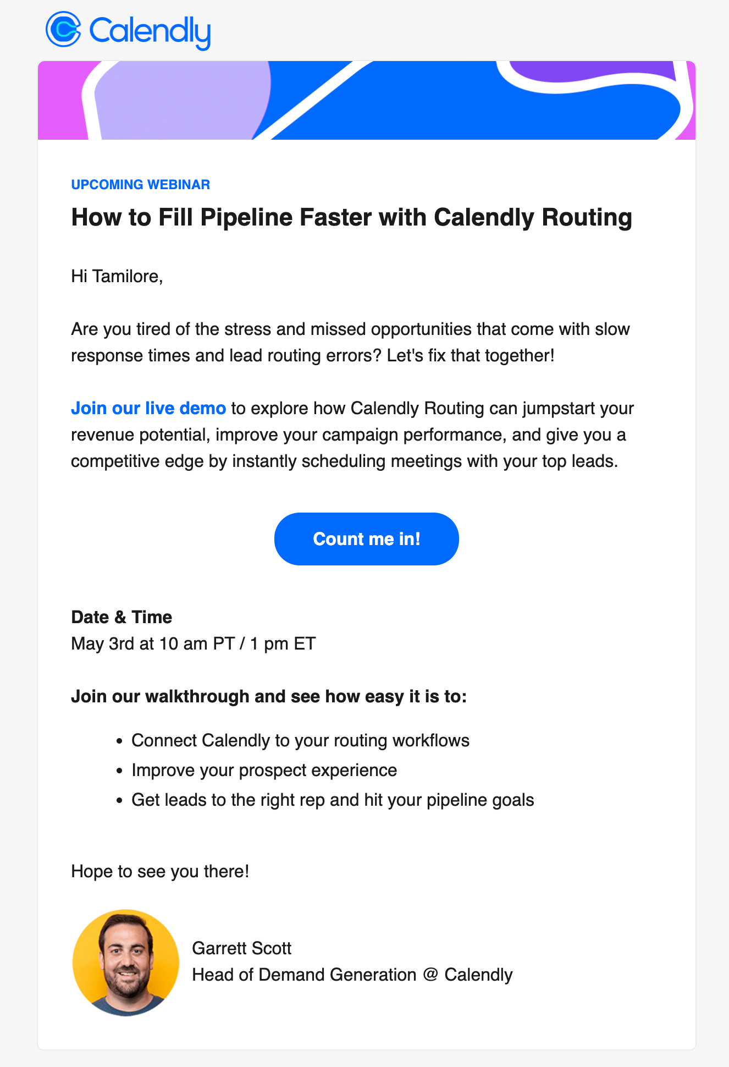Select the 'Connect Calendly to your routing workflows' bullet

coord(300,740)
